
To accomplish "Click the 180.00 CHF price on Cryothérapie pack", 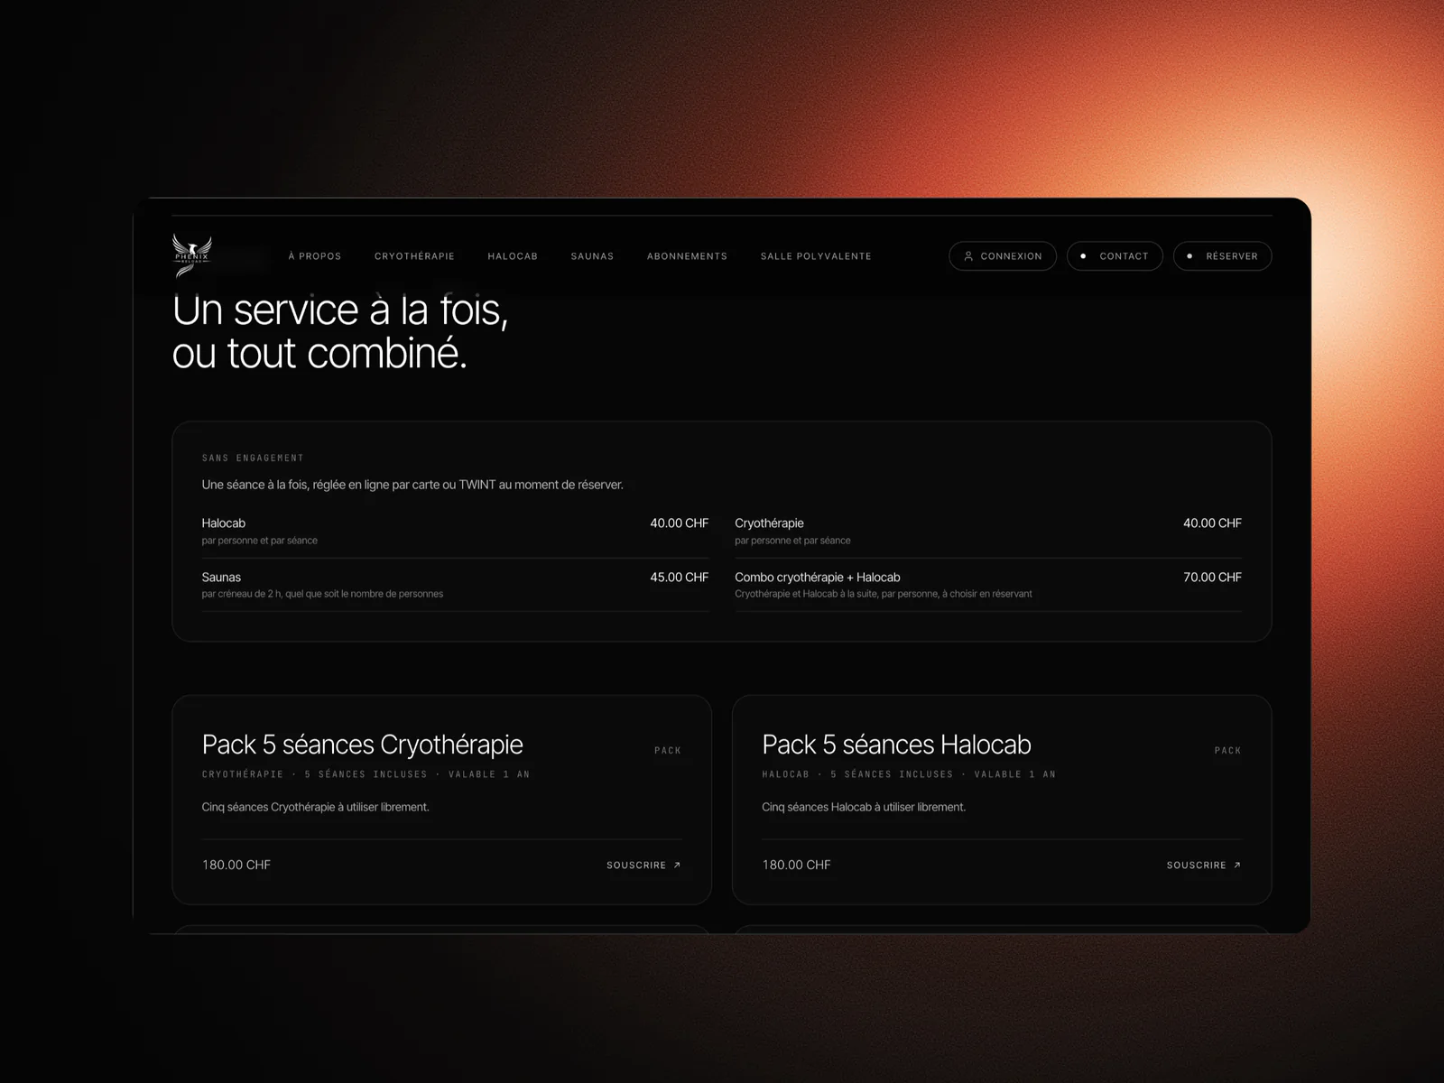I will coord(236,865).
